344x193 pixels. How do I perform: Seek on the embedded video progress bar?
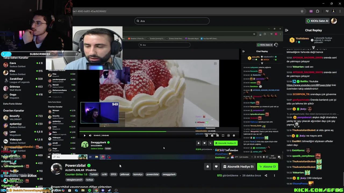click(159, 131)
